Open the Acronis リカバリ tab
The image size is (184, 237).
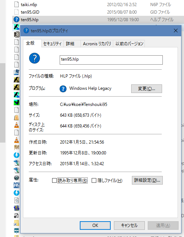pyautogui.click(x=97, y=44)
